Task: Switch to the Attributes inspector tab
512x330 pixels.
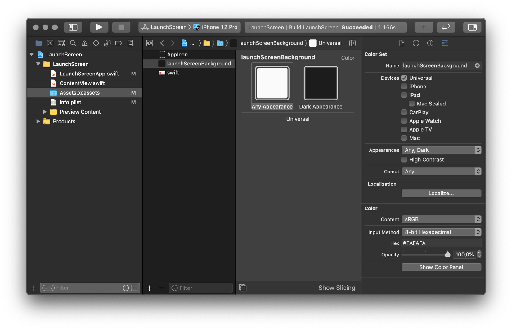Action: pos(444,43)
